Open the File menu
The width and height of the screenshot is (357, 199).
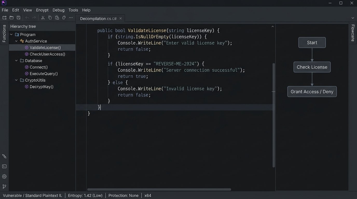point(5,10)
